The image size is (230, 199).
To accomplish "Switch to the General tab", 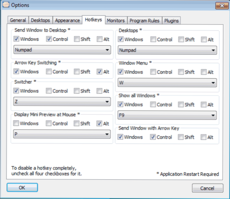I will coord(18,20).
